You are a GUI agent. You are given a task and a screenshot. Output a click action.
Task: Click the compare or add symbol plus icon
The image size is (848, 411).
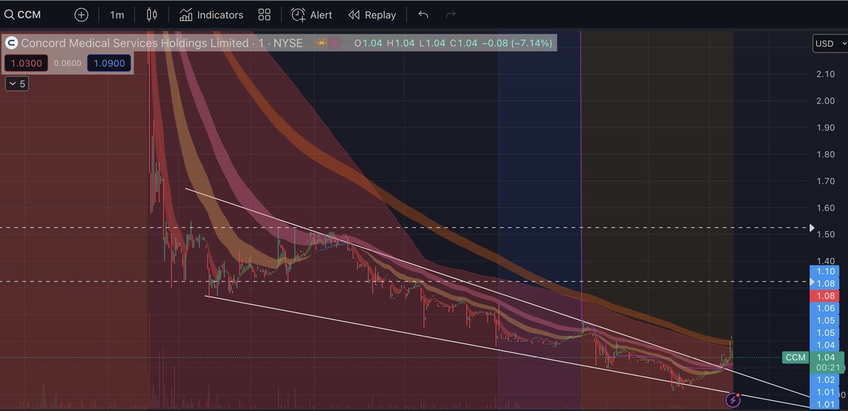click(82, 14)
